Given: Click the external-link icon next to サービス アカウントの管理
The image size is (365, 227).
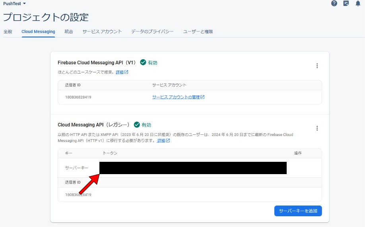Looking at the screenshot, I should coord(202,97).
